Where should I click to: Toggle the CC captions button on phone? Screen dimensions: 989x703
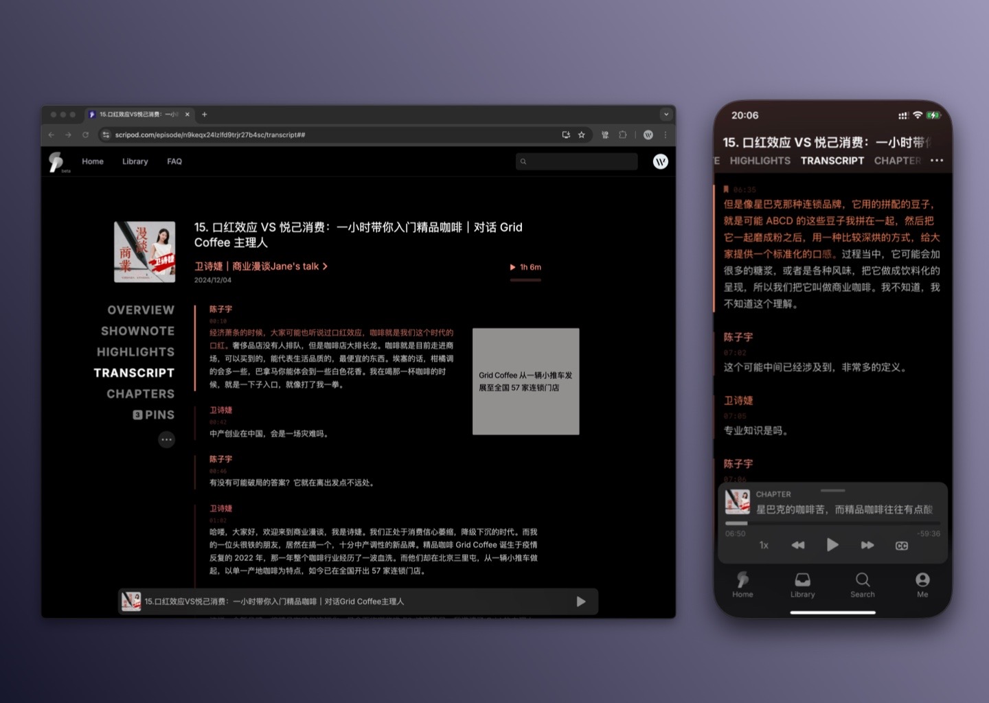(x=902, y=546)
